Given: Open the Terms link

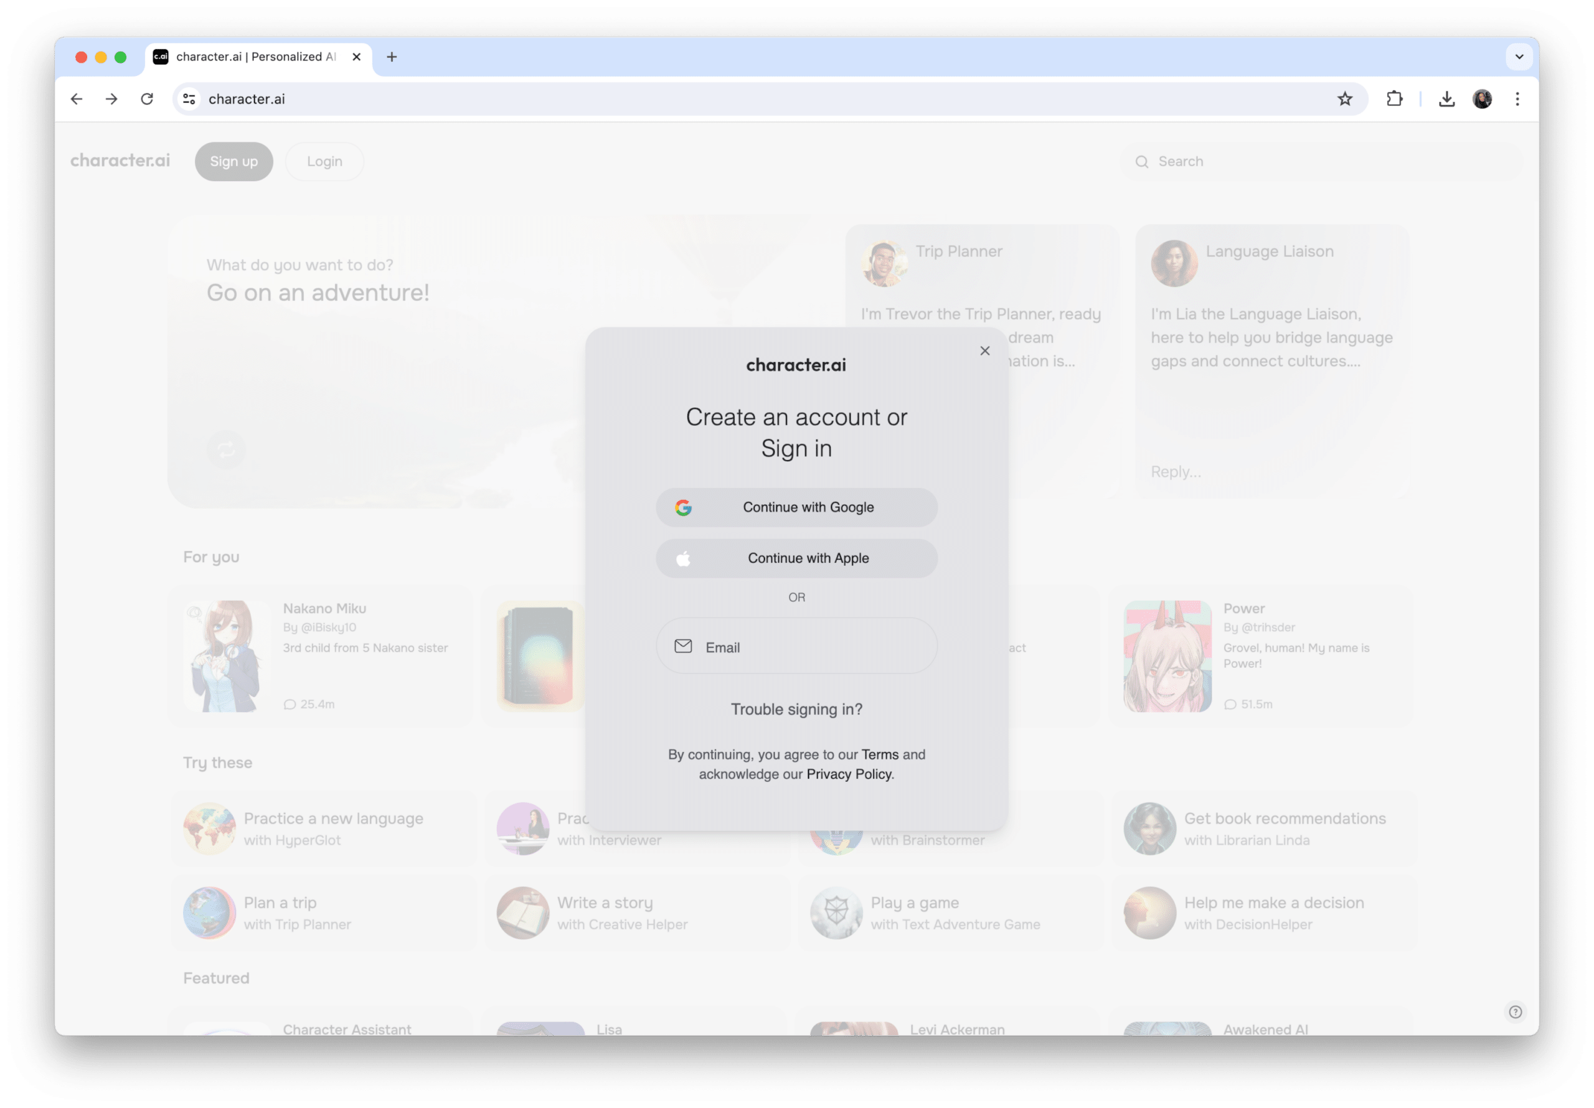Looking at the screenshot, I should [880, 754].
